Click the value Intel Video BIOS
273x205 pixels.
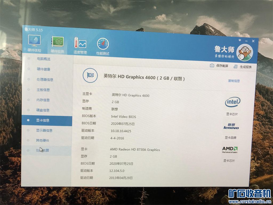123,117
